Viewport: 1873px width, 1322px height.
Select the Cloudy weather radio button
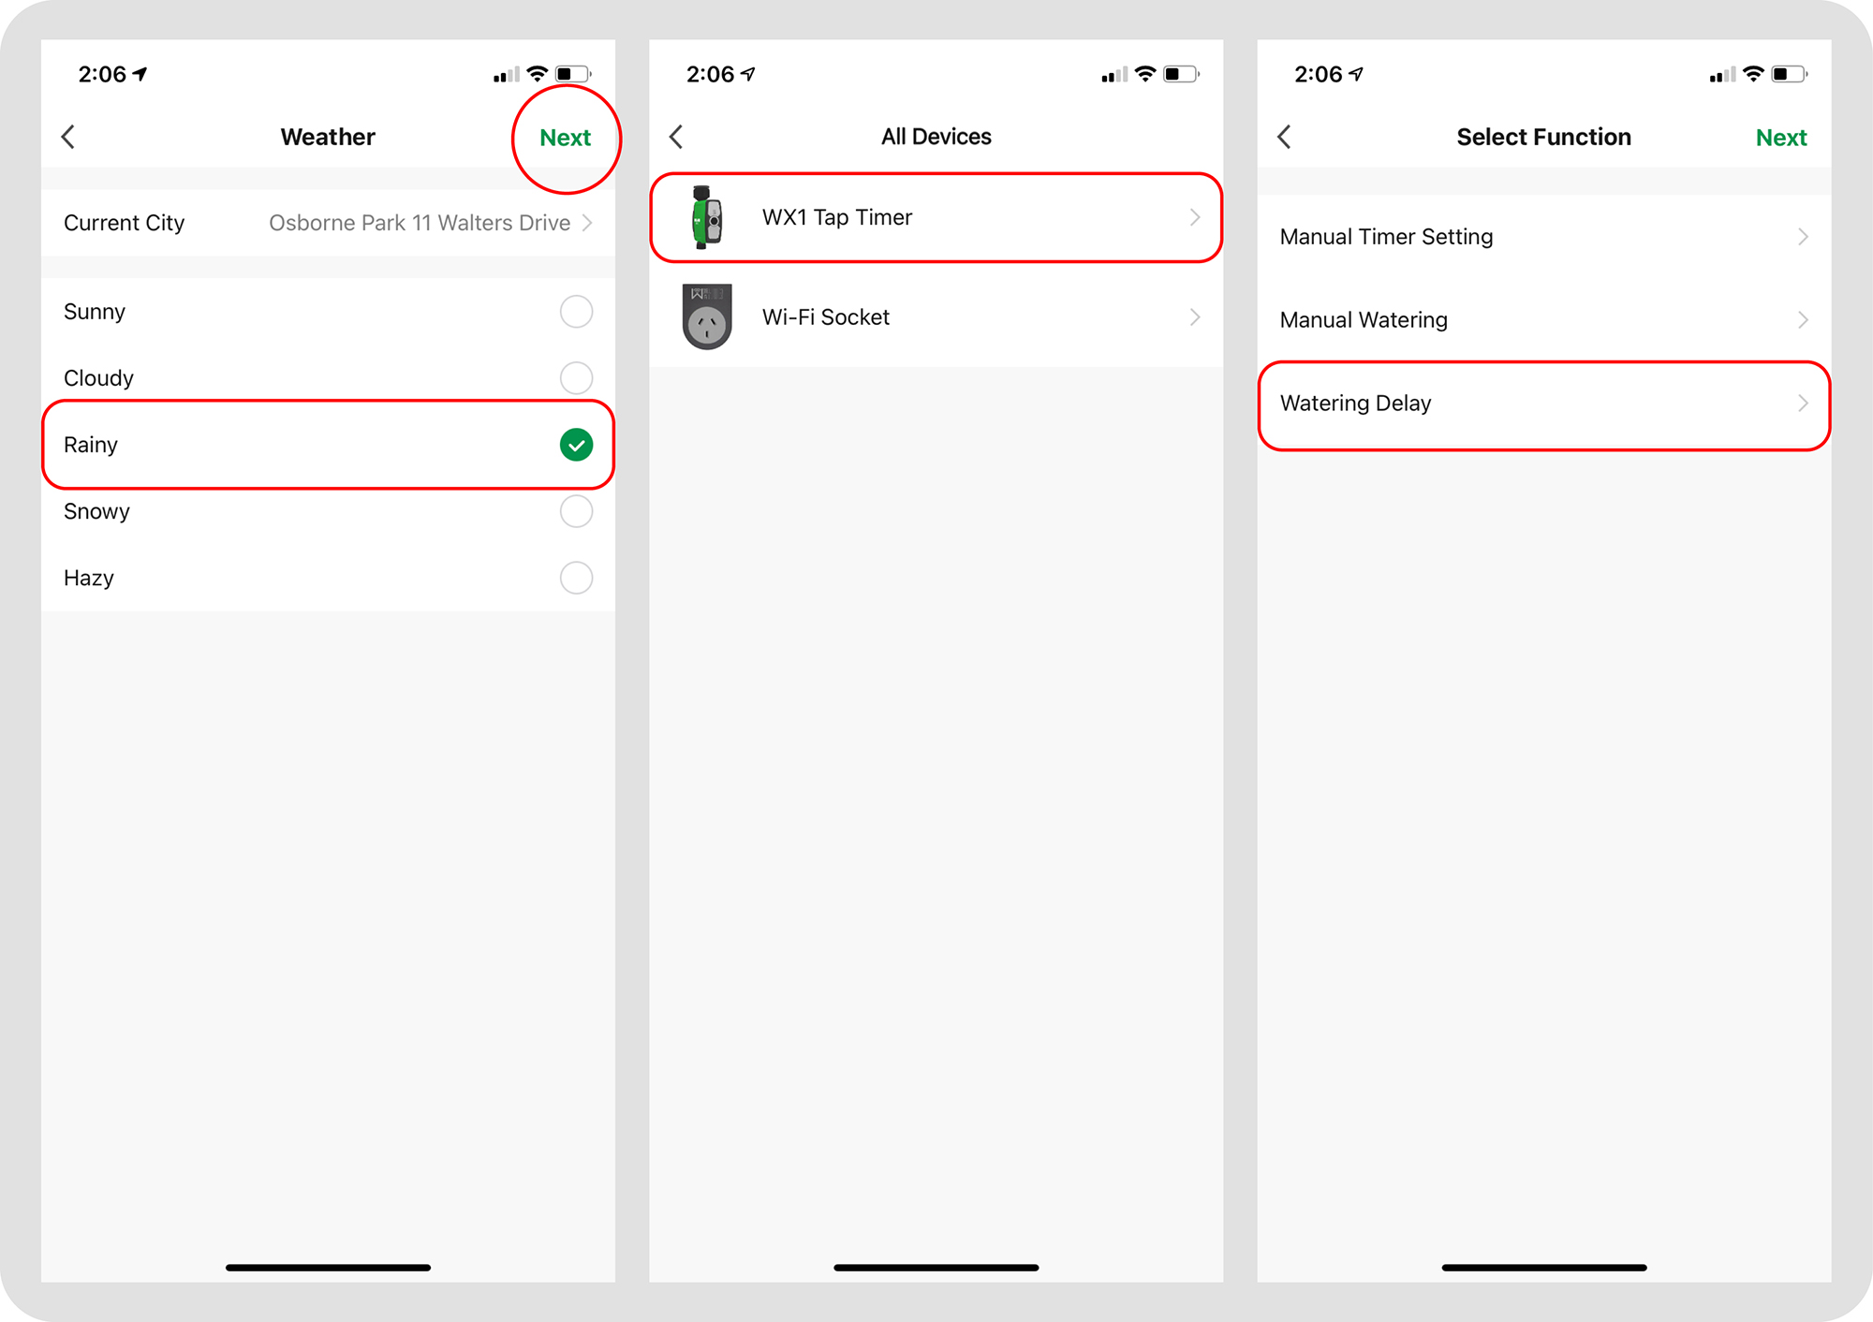pyautogui.click(x=576, y=378)
